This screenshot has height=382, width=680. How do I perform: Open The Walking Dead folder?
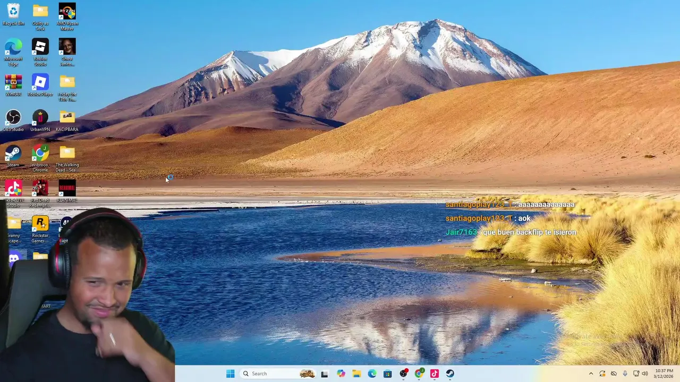[x=67, y=158]
